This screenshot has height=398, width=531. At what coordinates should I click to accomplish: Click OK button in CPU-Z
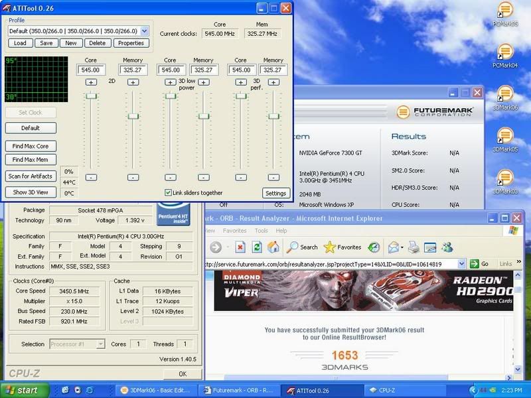(x=183, y=373)
